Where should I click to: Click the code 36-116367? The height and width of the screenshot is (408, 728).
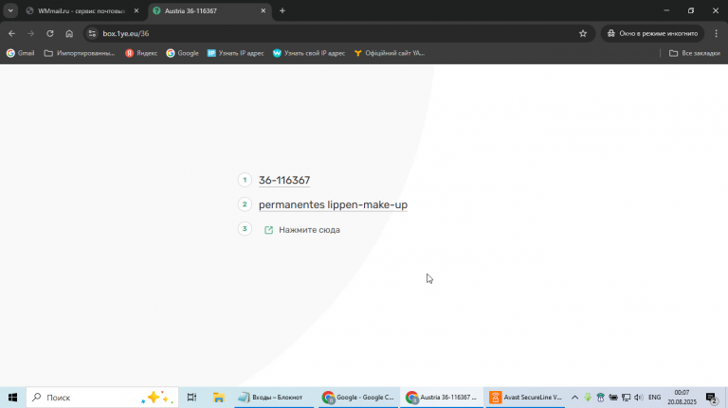[x=284, y=181]
